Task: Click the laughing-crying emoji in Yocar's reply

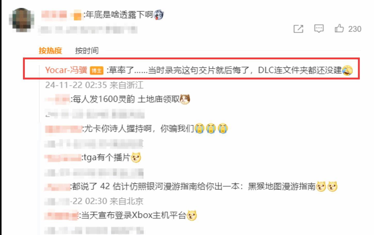Action: (347, 70)
